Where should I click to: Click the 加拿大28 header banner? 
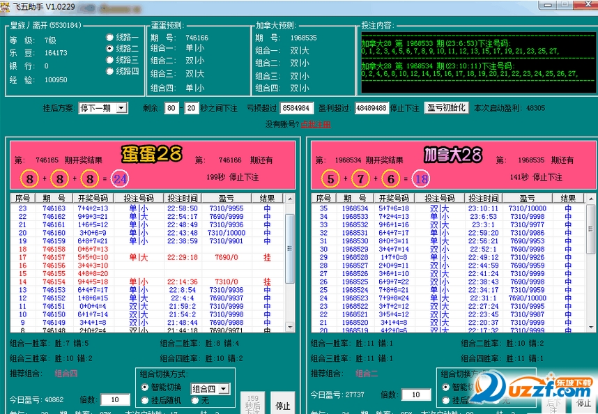454,156
